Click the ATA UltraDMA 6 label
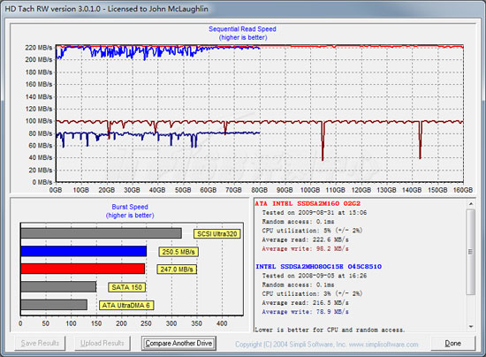Screen dimensions: 486x357 (x=126, y=305)
